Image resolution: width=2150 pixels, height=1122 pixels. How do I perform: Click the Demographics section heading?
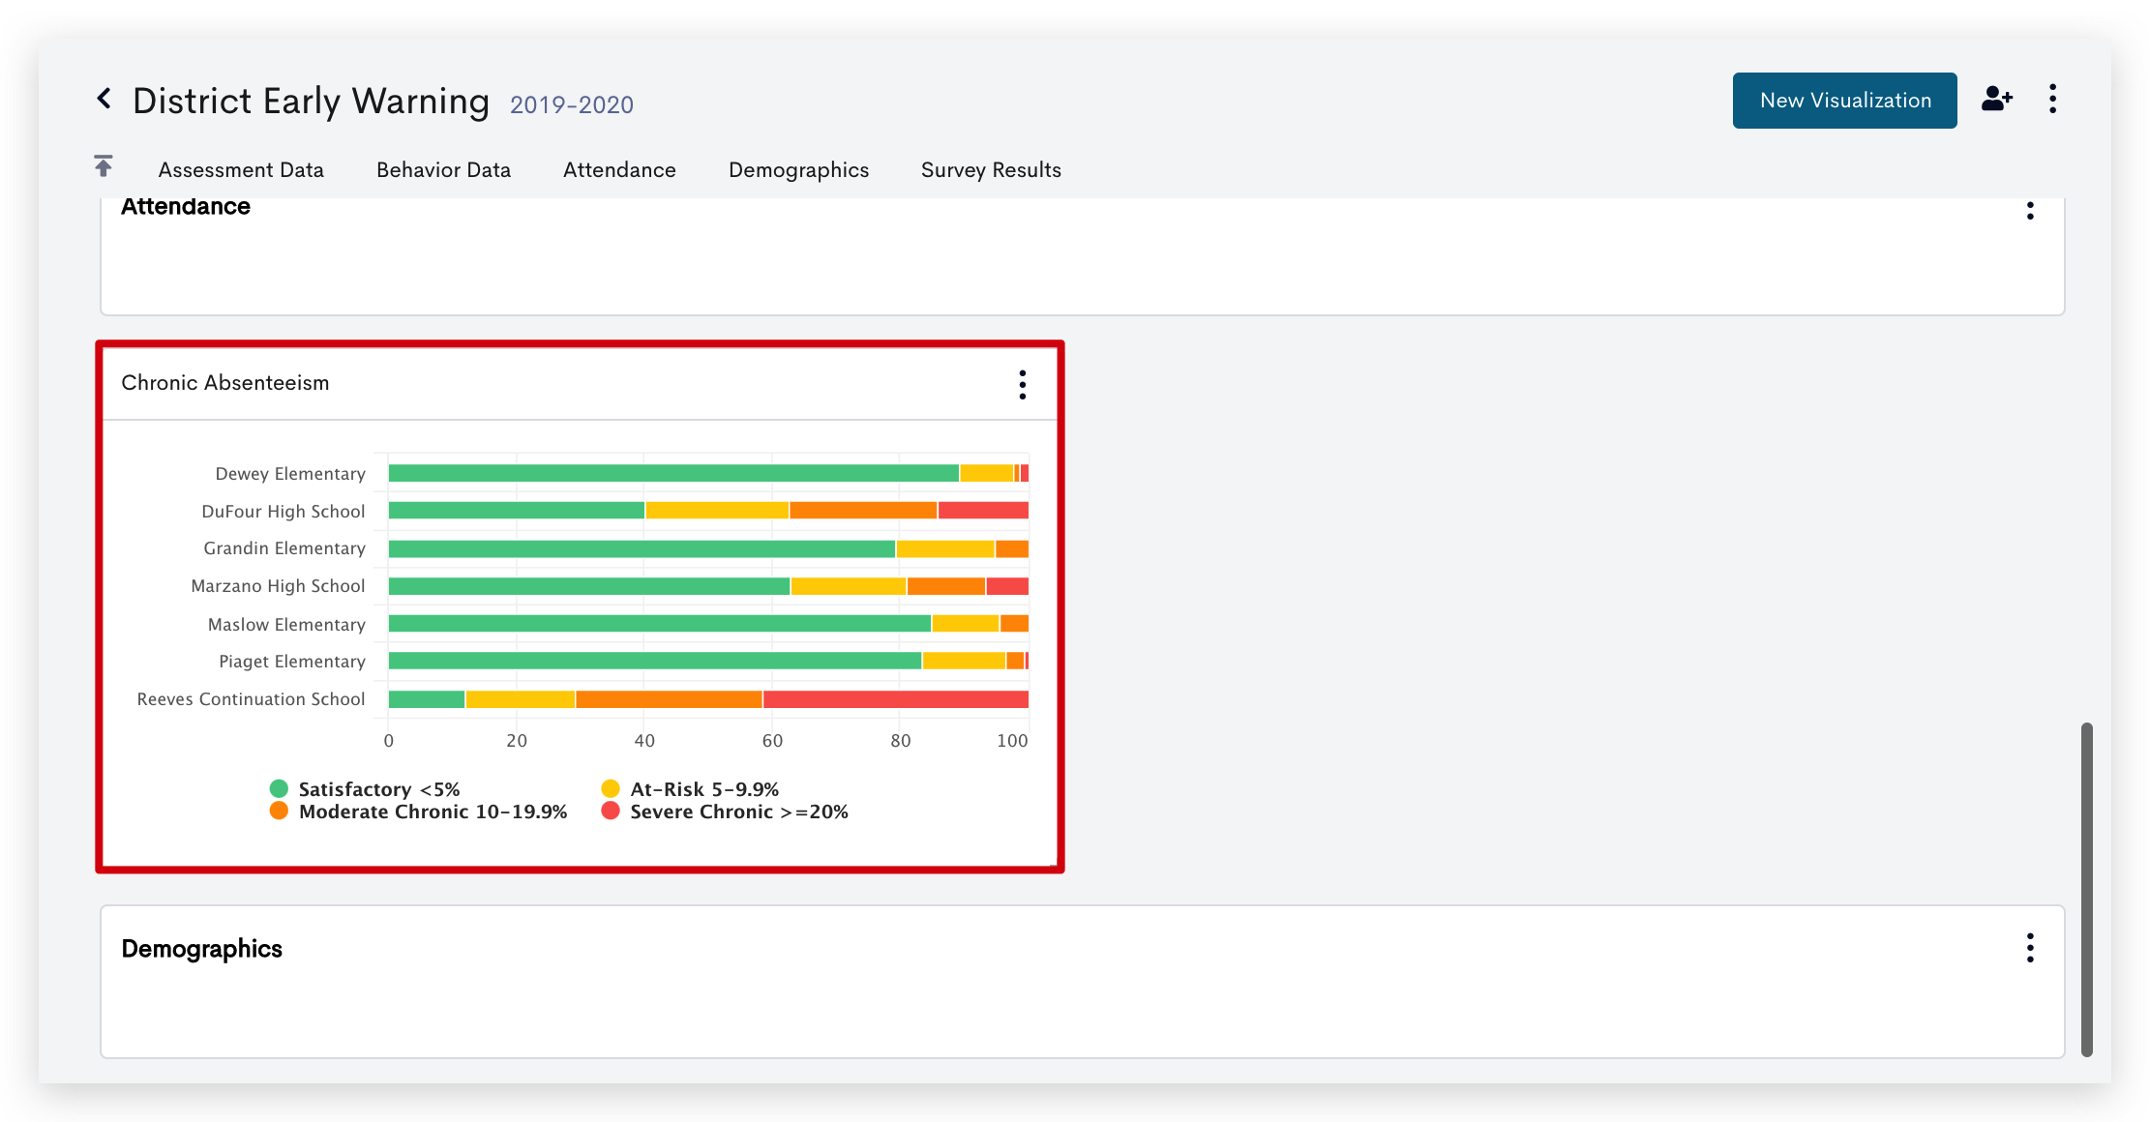tap(202, 949)
